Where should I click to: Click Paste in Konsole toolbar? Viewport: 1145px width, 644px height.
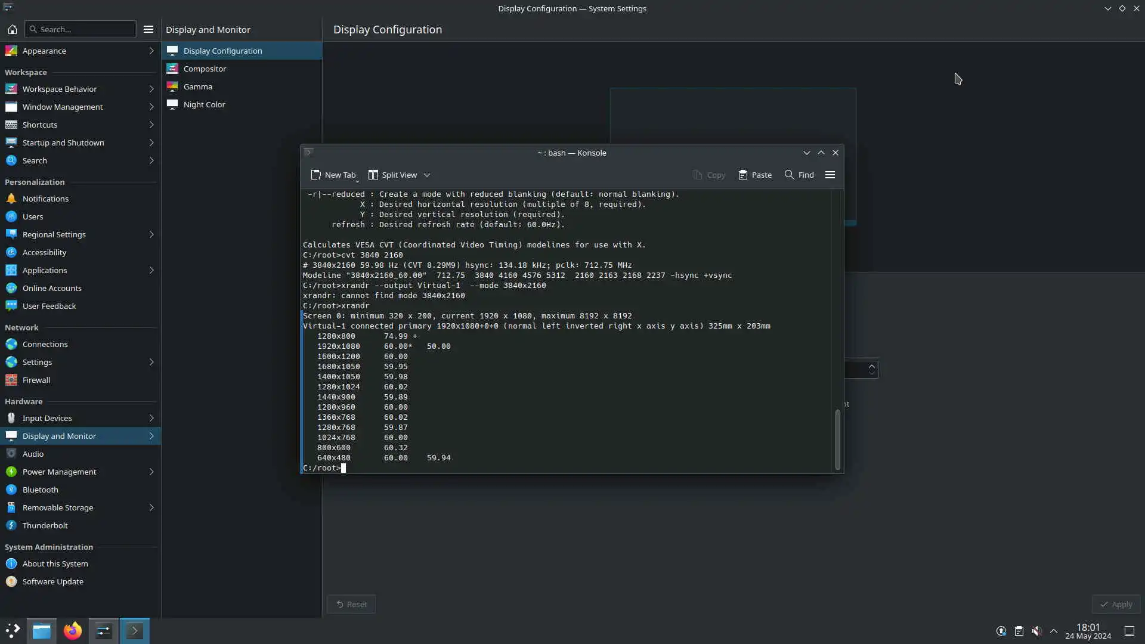pos(755,175)
